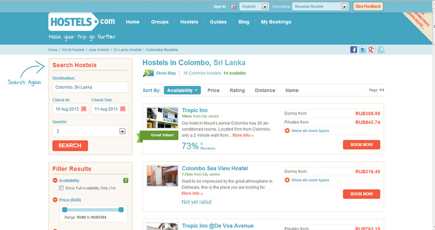Open the Check Out calendar icon
The height and width of the screenshot is (230, 435).
(123, 109)
